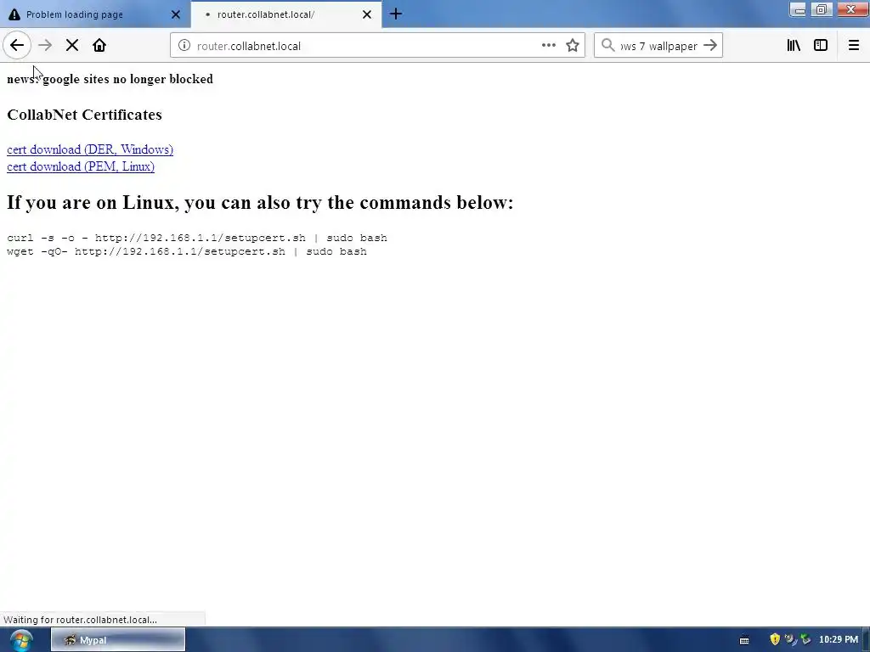
Task: Toggle the sidebar panel
Action: 821,46
